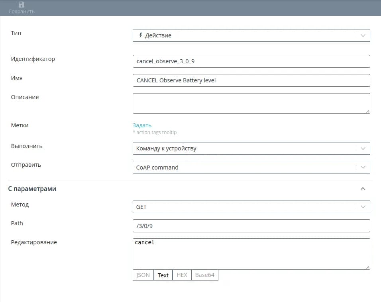The image size is (381, 302).
Task: Grab the Описание textarea resize handle
Action: (367, 111)
